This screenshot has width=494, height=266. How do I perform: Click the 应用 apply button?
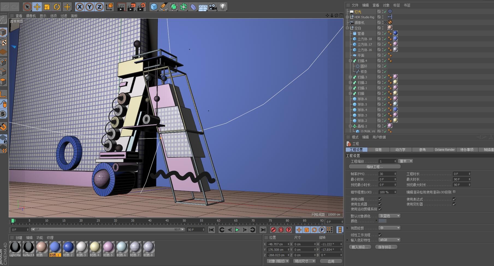tap(331, 261)
